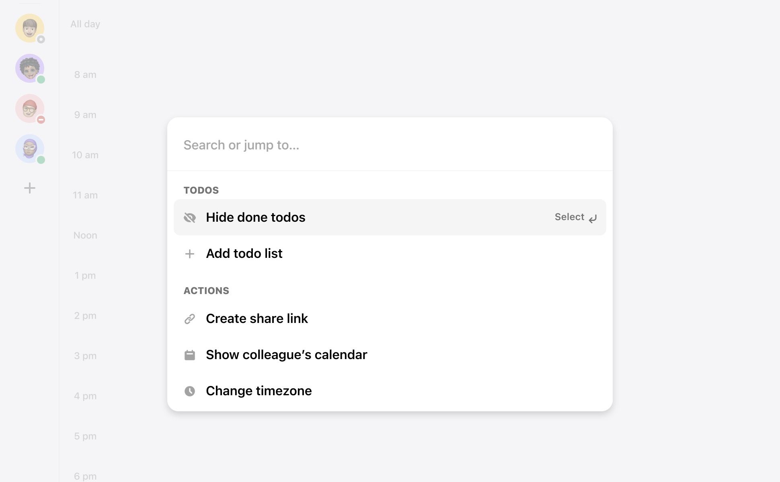Select the purple curly-haired avatar
The image size is (780, 482).
[x=29, y=68]
